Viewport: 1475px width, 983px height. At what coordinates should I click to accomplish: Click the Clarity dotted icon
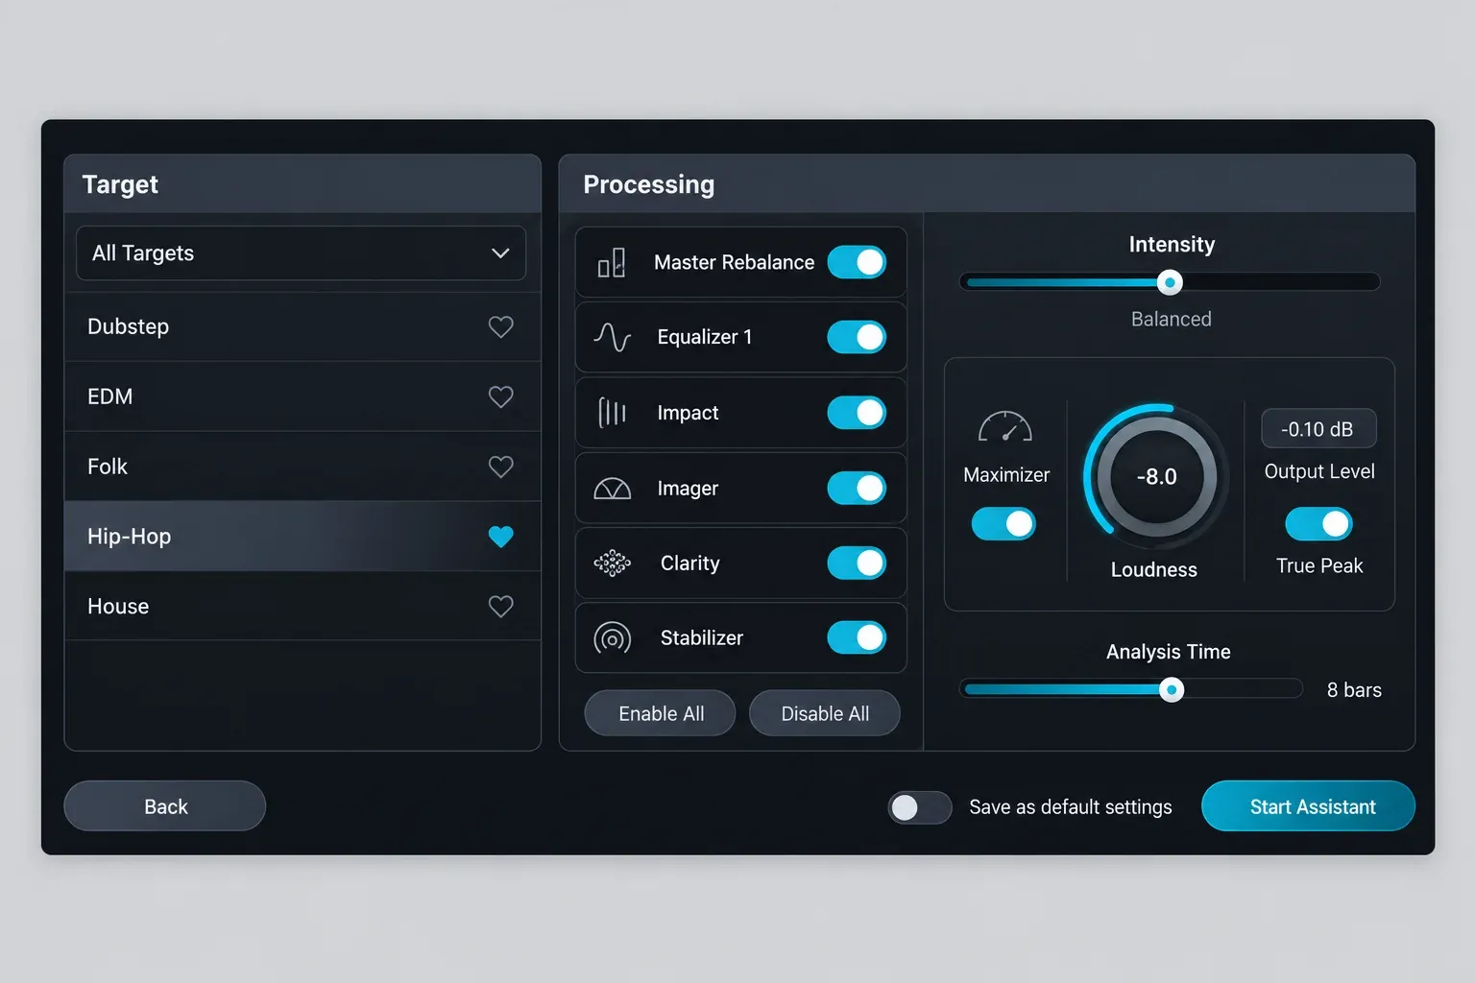click(x=612, y=563)
